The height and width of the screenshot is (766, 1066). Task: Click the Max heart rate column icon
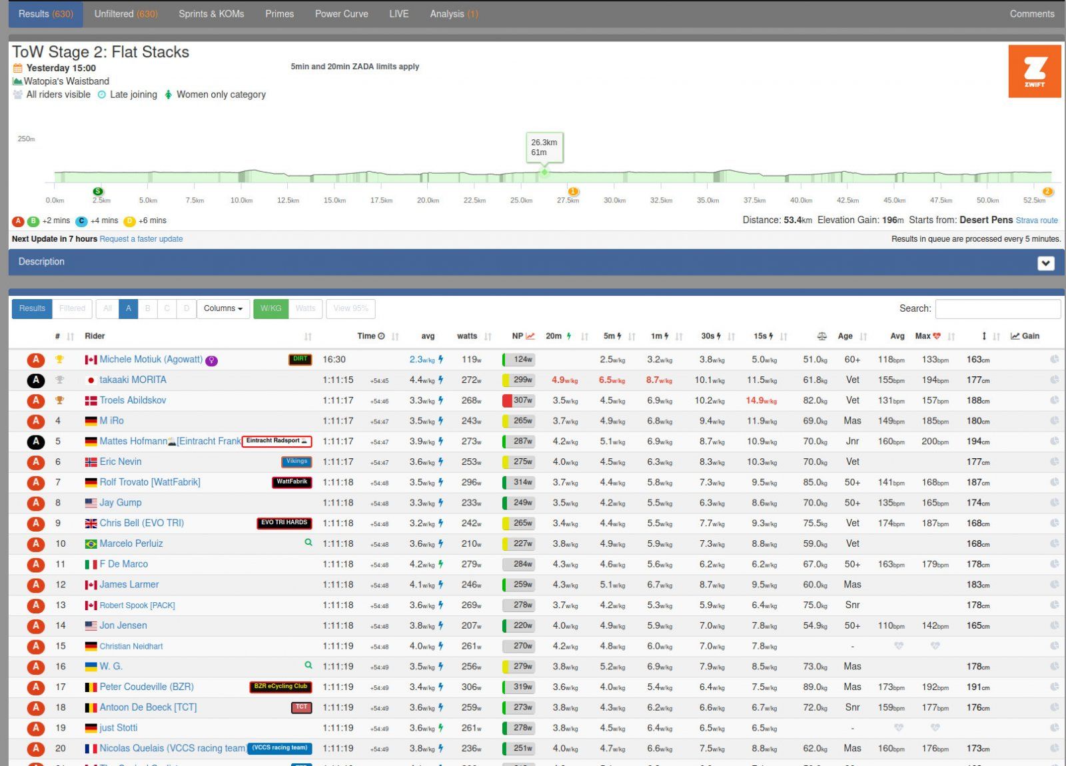(937, 336)
